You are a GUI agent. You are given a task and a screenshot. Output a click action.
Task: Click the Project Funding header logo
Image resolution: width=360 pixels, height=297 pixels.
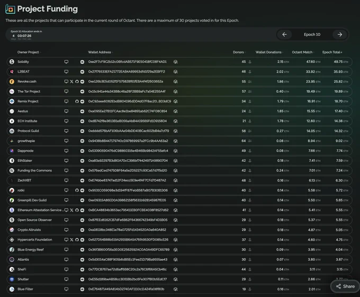tap(10, 9)
